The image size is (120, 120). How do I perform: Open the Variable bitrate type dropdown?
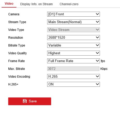(x=74, y=45)
